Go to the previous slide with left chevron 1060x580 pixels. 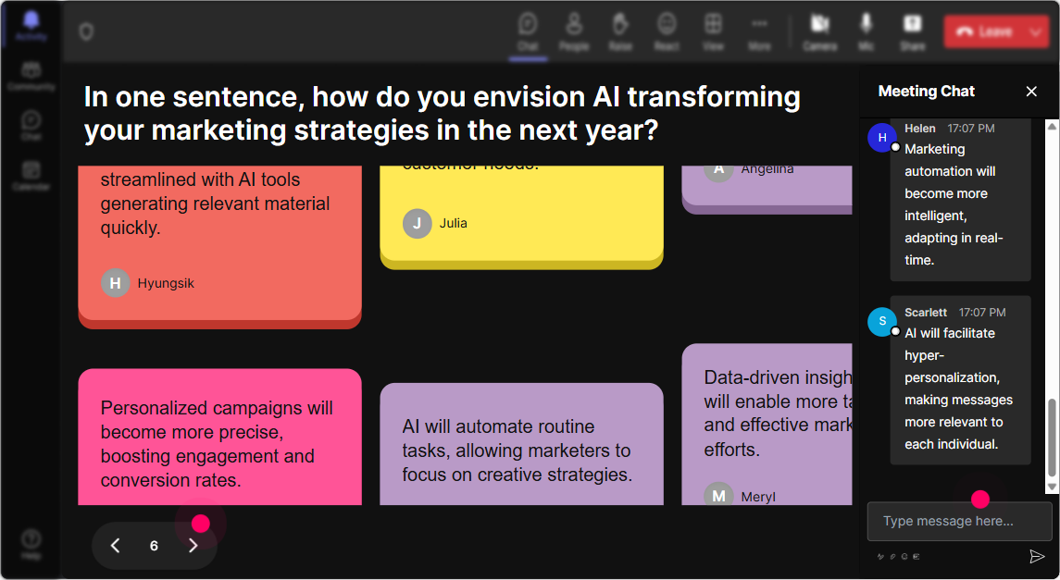(x=116, y=546)
